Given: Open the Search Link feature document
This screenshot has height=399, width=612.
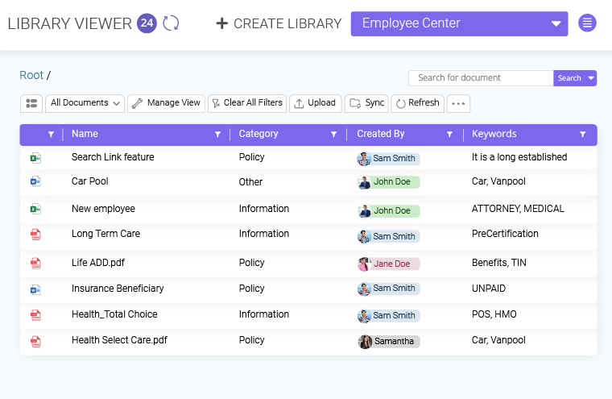Looking at the screenshot, I should point(113,157).
